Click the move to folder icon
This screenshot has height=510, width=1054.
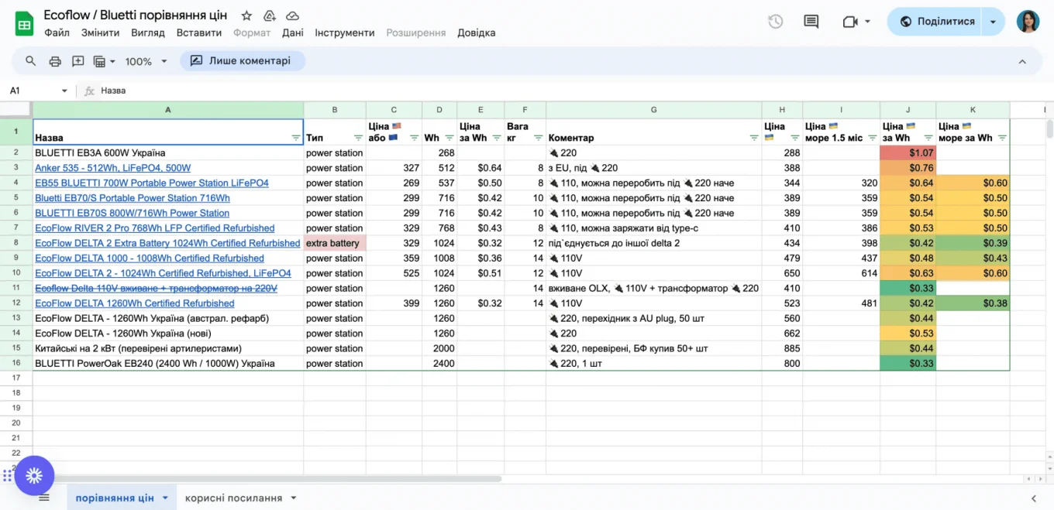point(270,15)
